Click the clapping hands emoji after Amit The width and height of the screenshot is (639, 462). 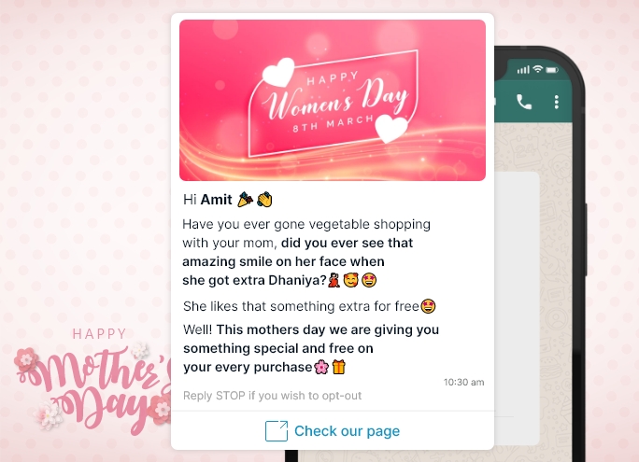(265, 200)
